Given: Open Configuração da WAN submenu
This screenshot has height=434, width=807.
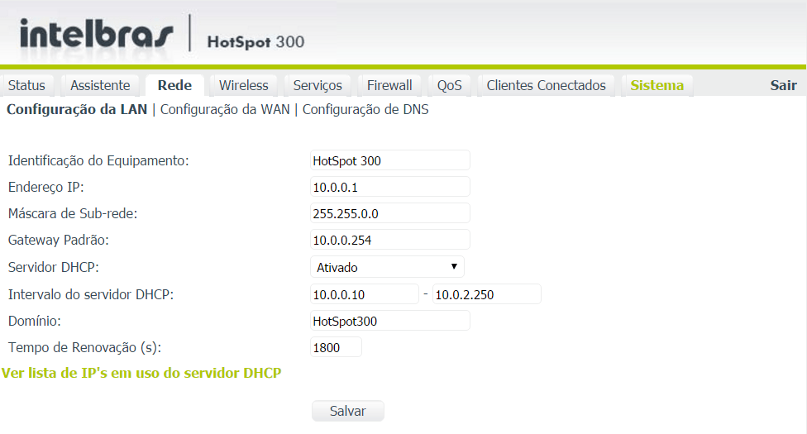Looking at the screenshot, I should tap(225, 110).
